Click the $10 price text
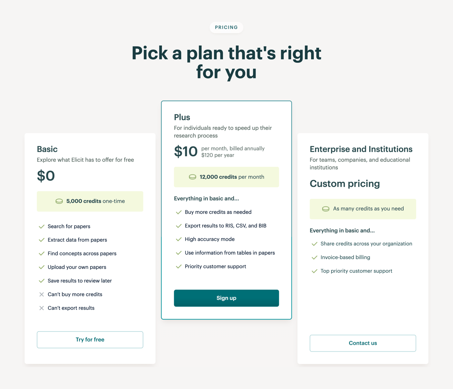This screenshot has height=389, width=453. coord(185,151)
